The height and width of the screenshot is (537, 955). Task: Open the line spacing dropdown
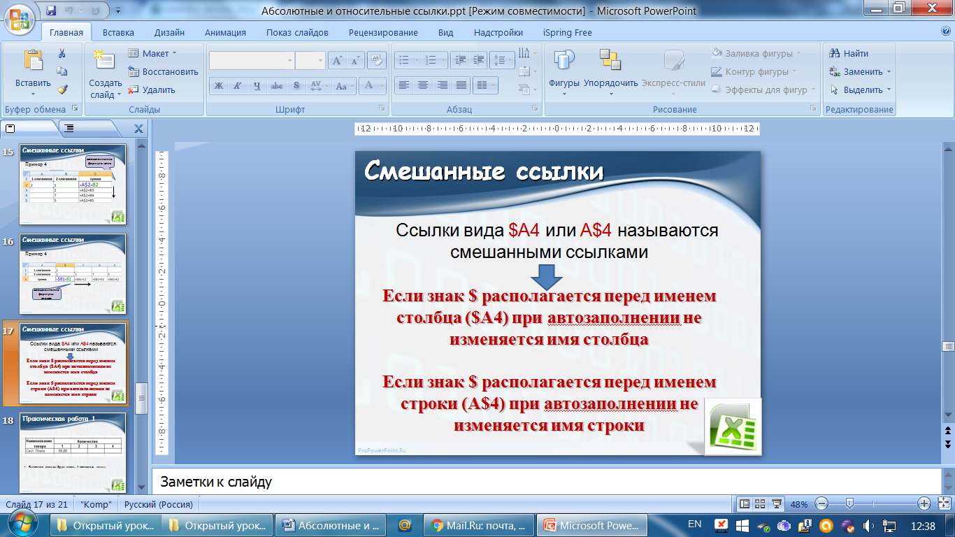click(x=501, y=61)
